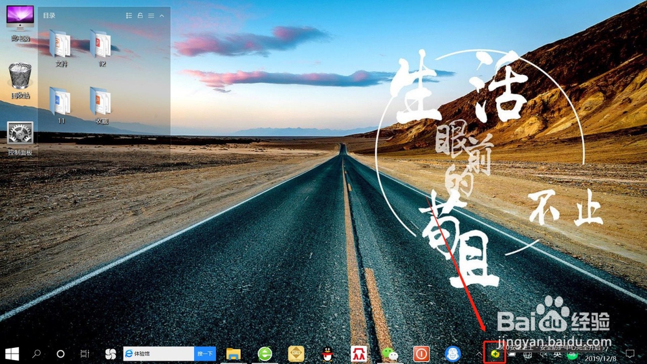Select the 12 folder in 目录 panel
The image size is (647, 364).
(102, 48)
